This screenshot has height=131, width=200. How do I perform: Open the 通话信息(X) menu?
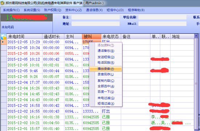click(x=94, y=10)
